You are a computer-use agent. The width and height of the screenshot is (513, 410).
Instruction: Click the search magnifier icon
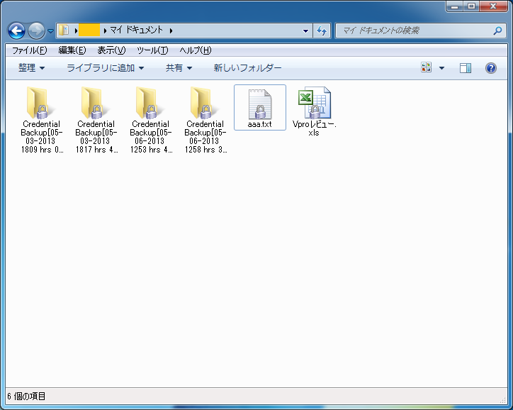[497, 31]
